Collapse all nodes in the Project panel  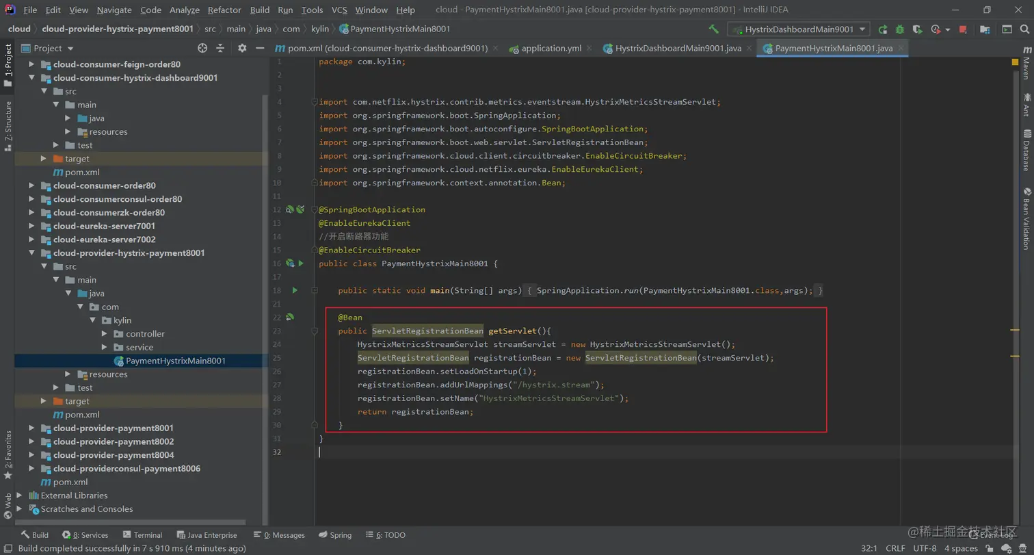coord(220,48)
